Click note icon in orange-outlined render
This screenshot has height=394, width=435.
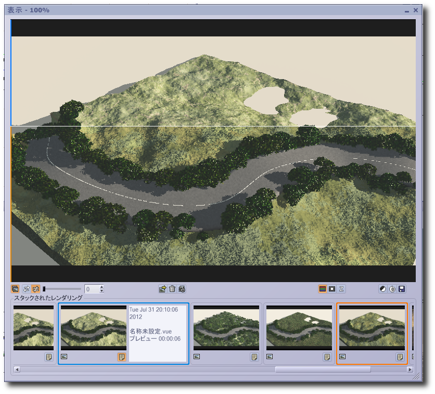(400, 357)
